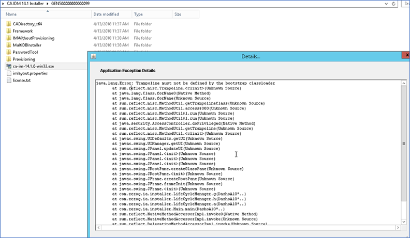This screenshot has height=238, width=410.
Task: Select the CADirectory_x64 folder icon
Action: point(9,24)
